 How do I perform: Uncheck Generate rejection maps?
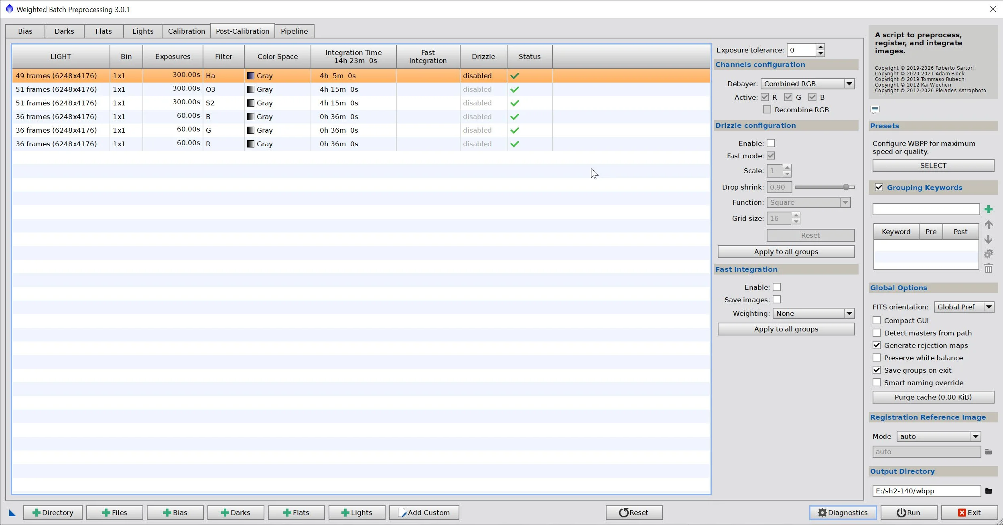pos(877,345)
